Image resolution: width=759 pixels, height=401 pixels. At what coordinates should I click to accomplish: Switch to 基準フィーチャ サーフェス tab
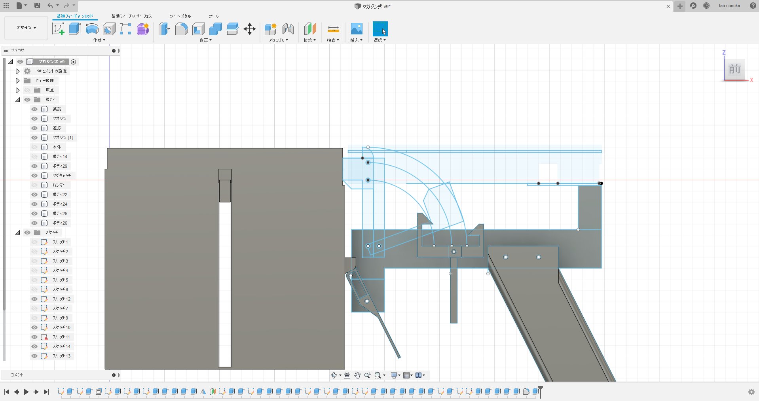coord(131,16)
